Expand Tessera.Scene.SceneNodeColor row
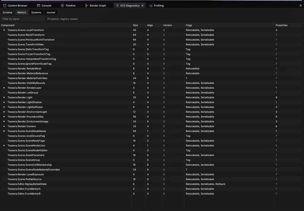 4,146
